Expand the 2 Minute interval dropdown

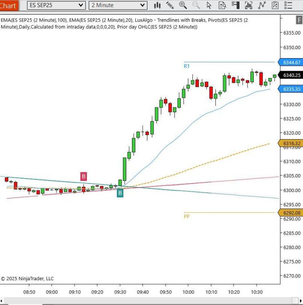142,5
